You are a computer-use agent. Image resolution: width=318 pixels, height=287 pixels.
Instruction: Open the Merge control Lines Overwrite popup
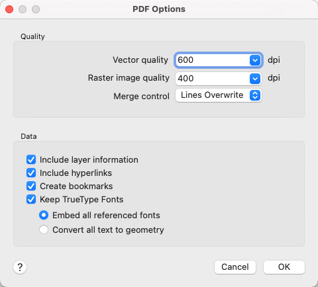[219, 95]
